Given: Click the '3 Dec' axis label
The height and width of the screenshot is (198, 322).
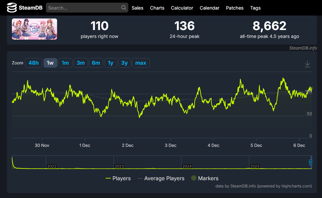Looking at the screenshot, I should (171, 146).
